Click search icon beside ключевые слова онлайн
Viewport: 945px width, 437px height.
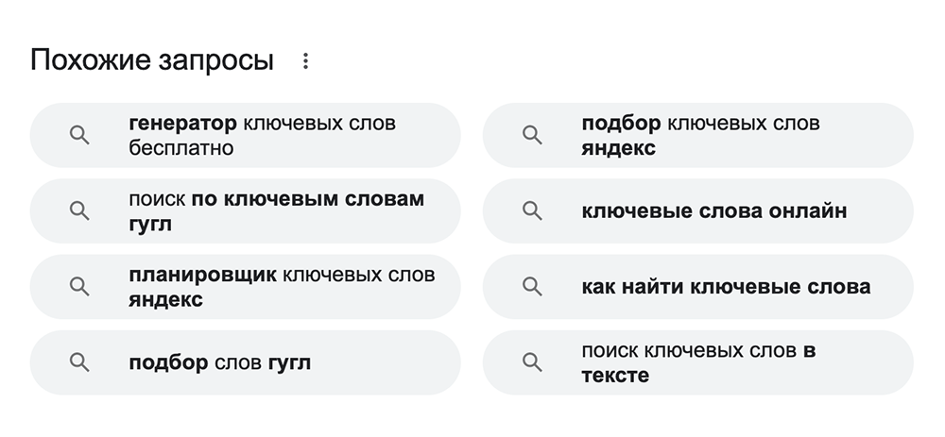click(x=533, y=211)
